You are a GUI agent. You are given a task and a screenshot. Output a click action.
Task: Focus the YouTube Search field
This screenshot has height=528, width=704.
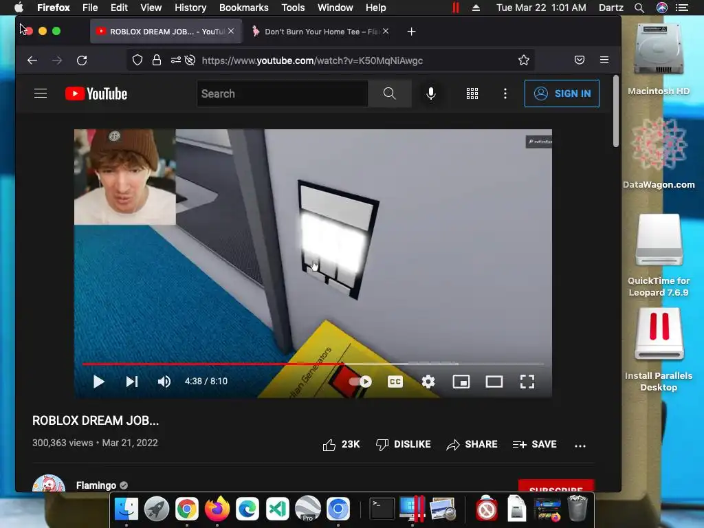[283, 93]
